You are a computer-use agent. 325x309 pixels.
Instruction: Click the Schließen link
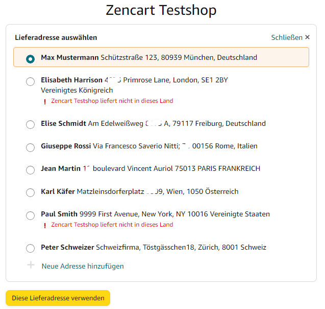coord(287,37)
